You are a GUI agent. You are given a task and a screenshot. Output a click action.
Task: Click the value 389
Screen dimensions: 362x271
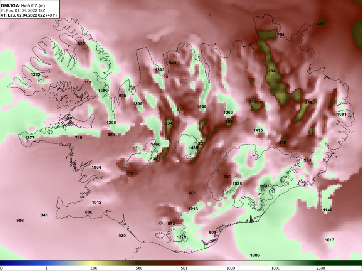229,122
